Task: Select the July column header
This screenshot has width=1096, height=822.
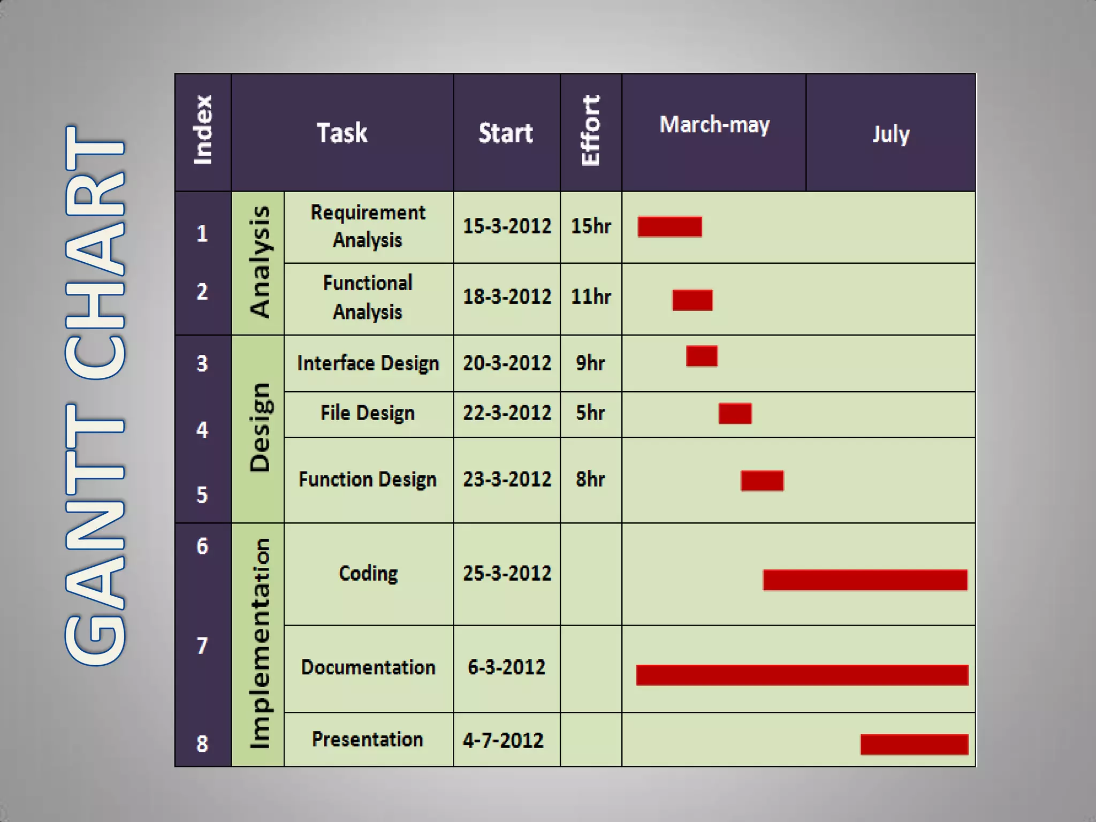Action: tap(890, 134)
